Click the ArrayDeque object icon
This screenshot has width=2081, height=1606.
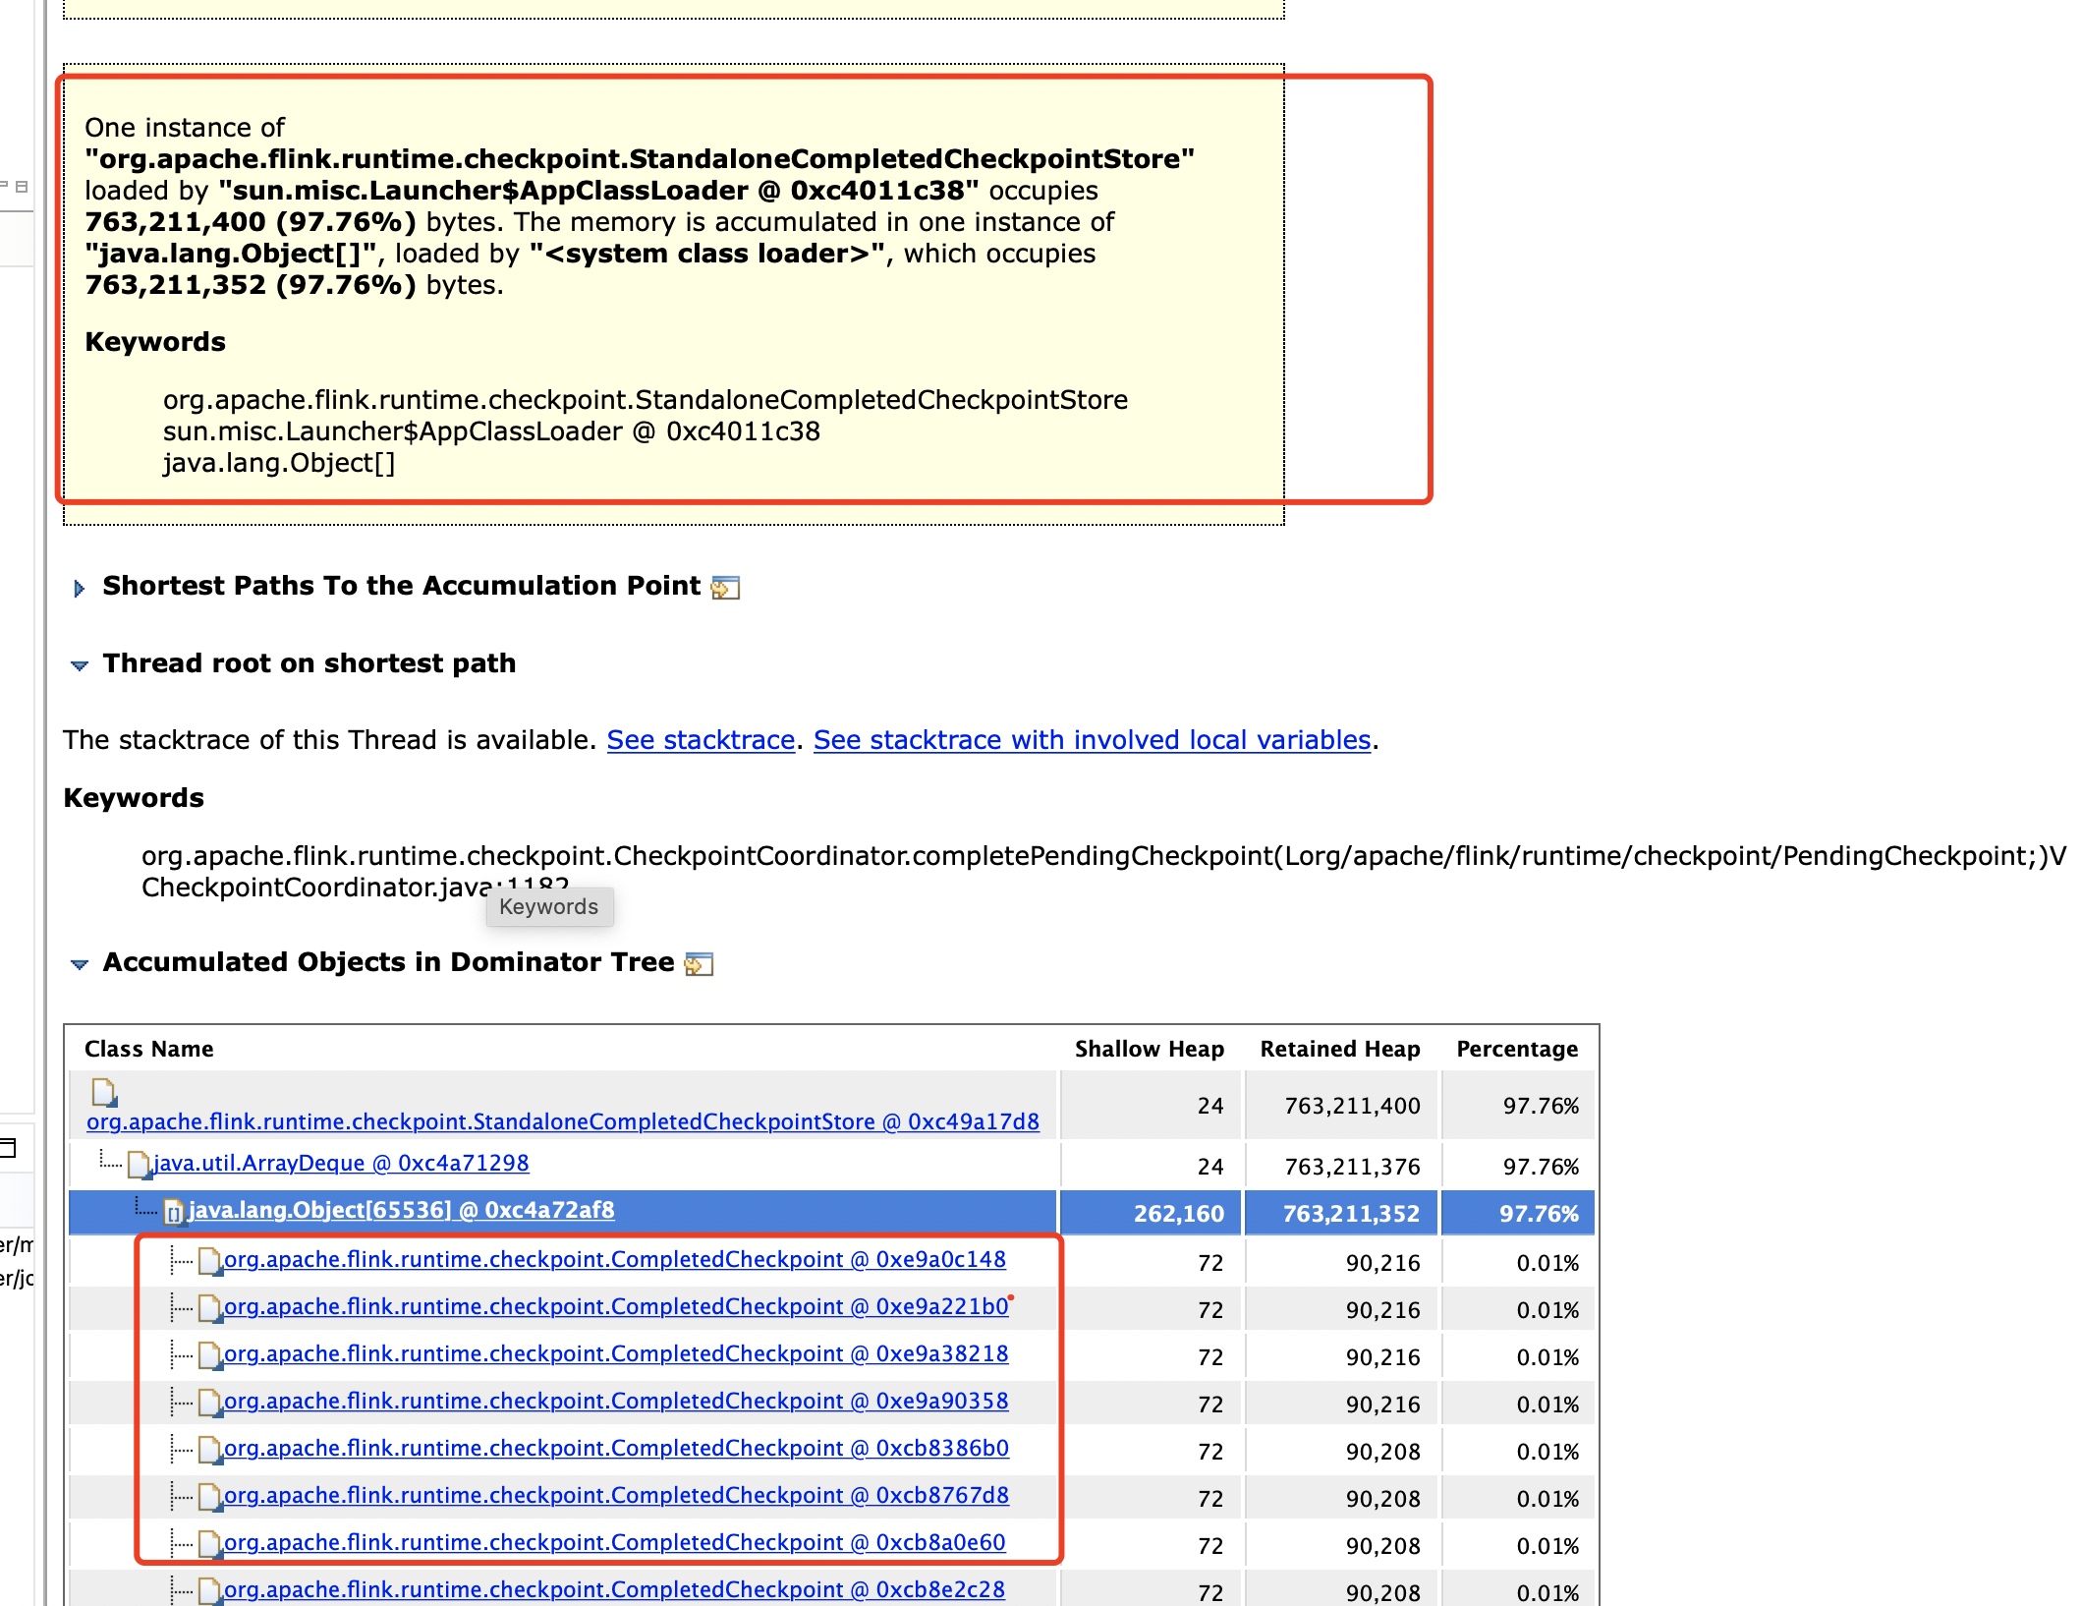pos(139,1165)
